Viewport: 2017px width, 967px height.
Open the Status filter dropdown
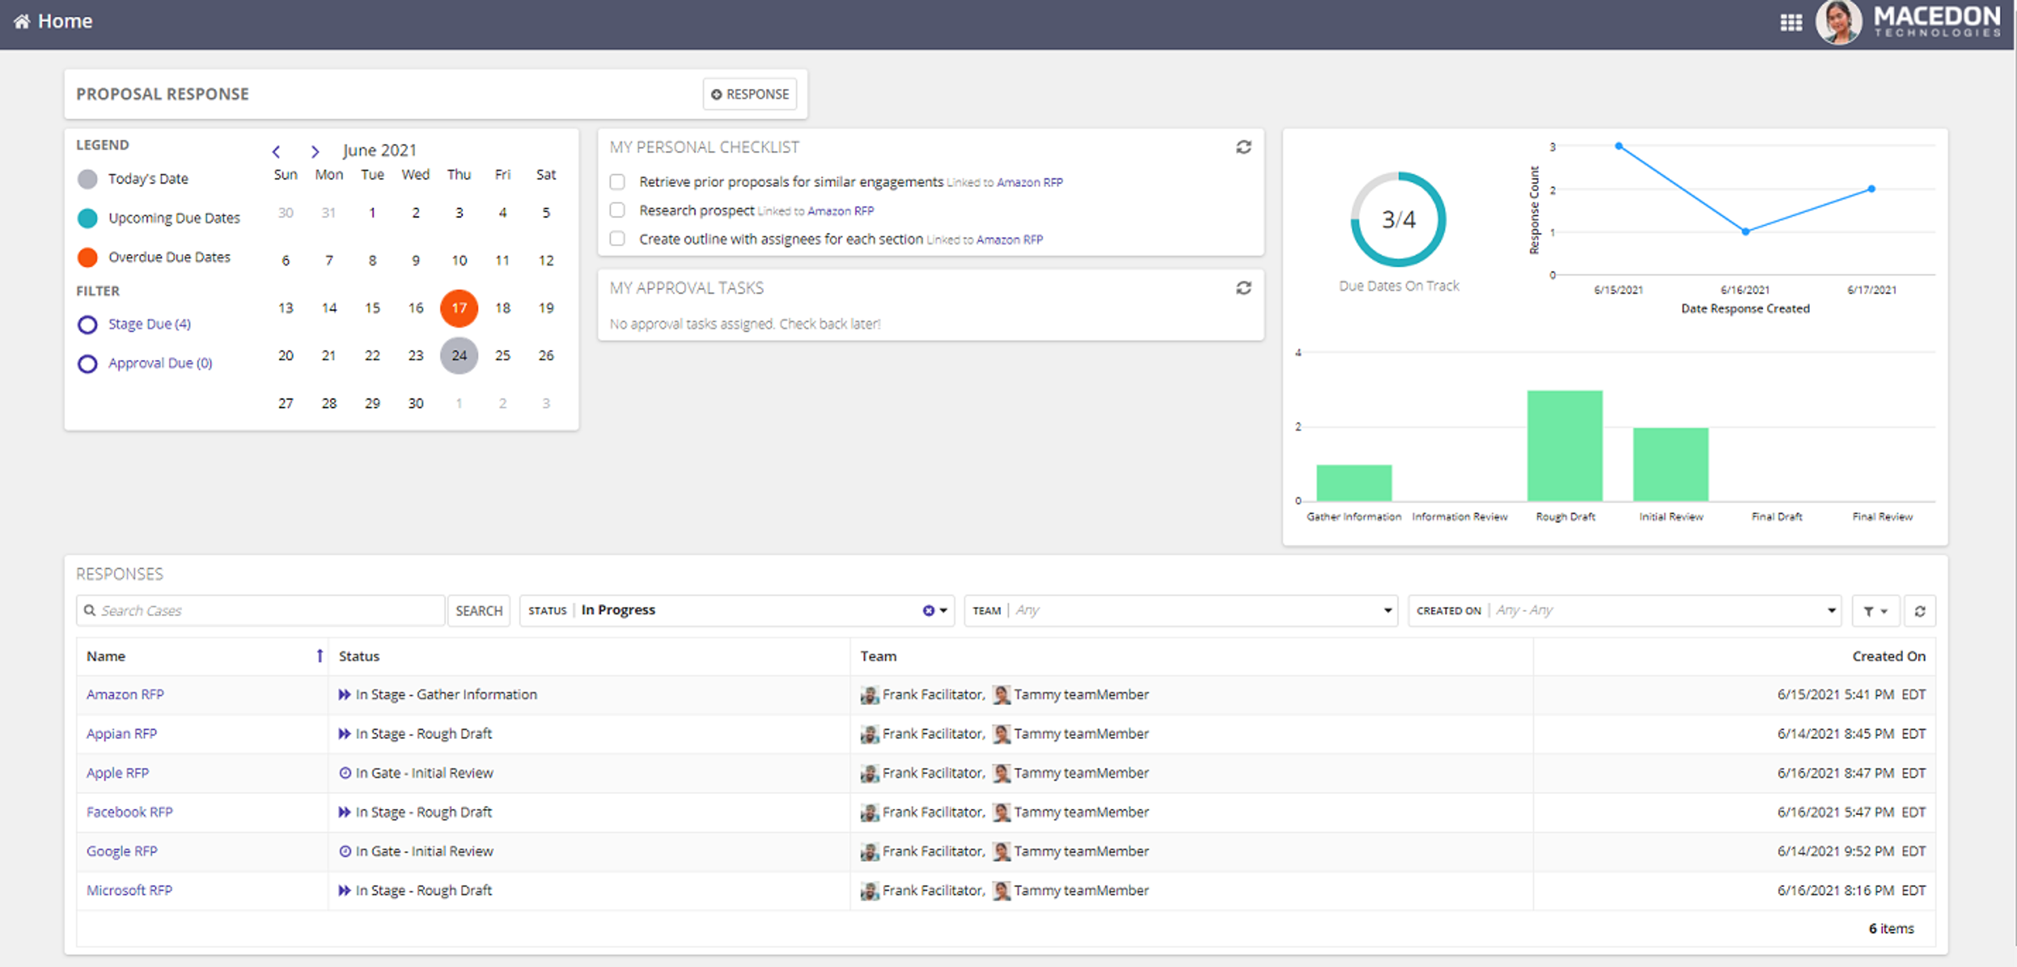click(x=737, y=611)
